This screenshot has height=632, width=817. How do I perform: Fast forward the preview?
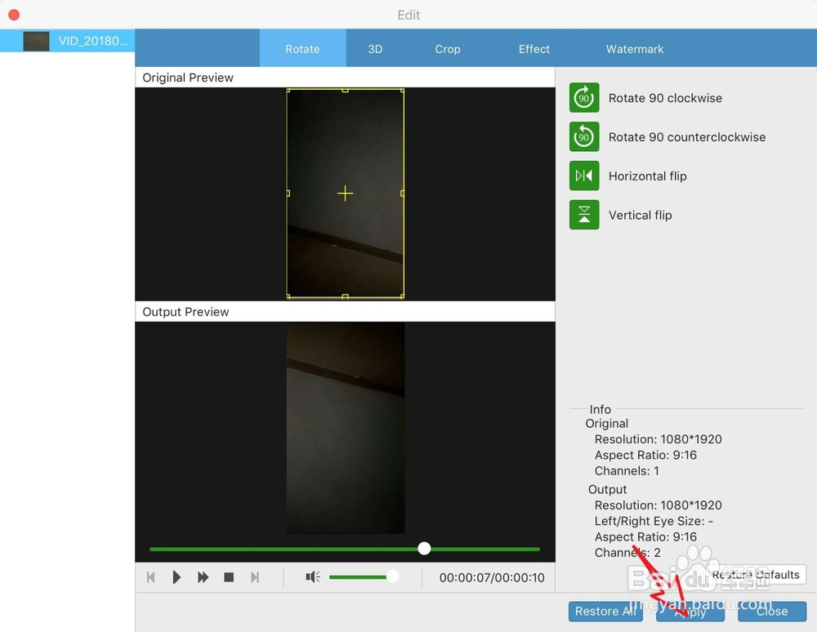(x=203, y=577)
